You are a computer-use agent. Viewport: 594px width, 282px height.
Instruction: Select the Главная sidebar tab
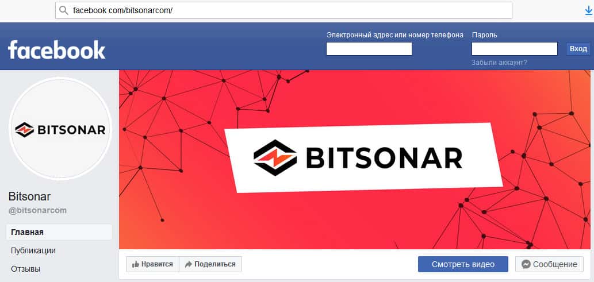59,232
